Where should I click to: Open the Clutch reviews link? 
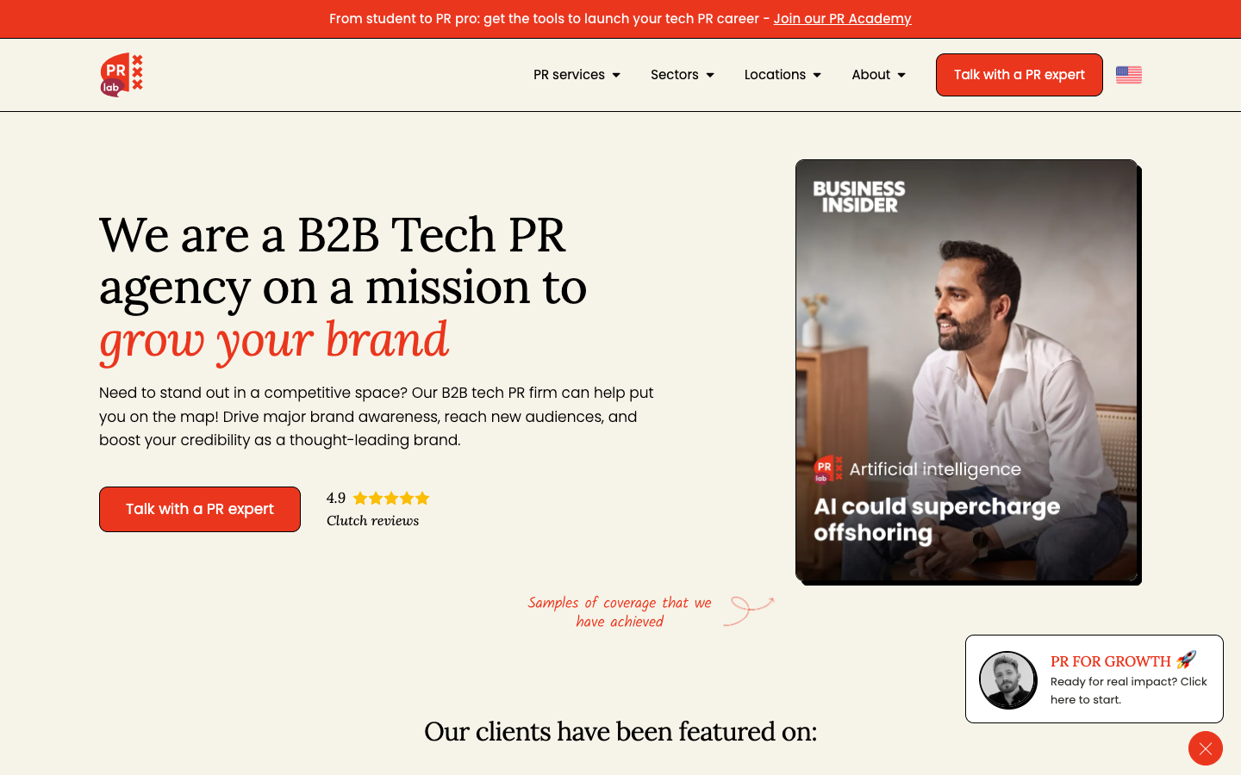click(x=372, y=520)
